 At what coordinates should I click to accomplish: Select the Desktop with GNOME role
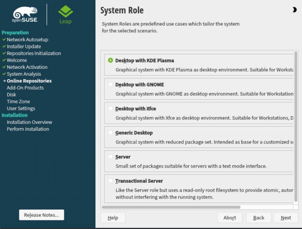point(111,84)
